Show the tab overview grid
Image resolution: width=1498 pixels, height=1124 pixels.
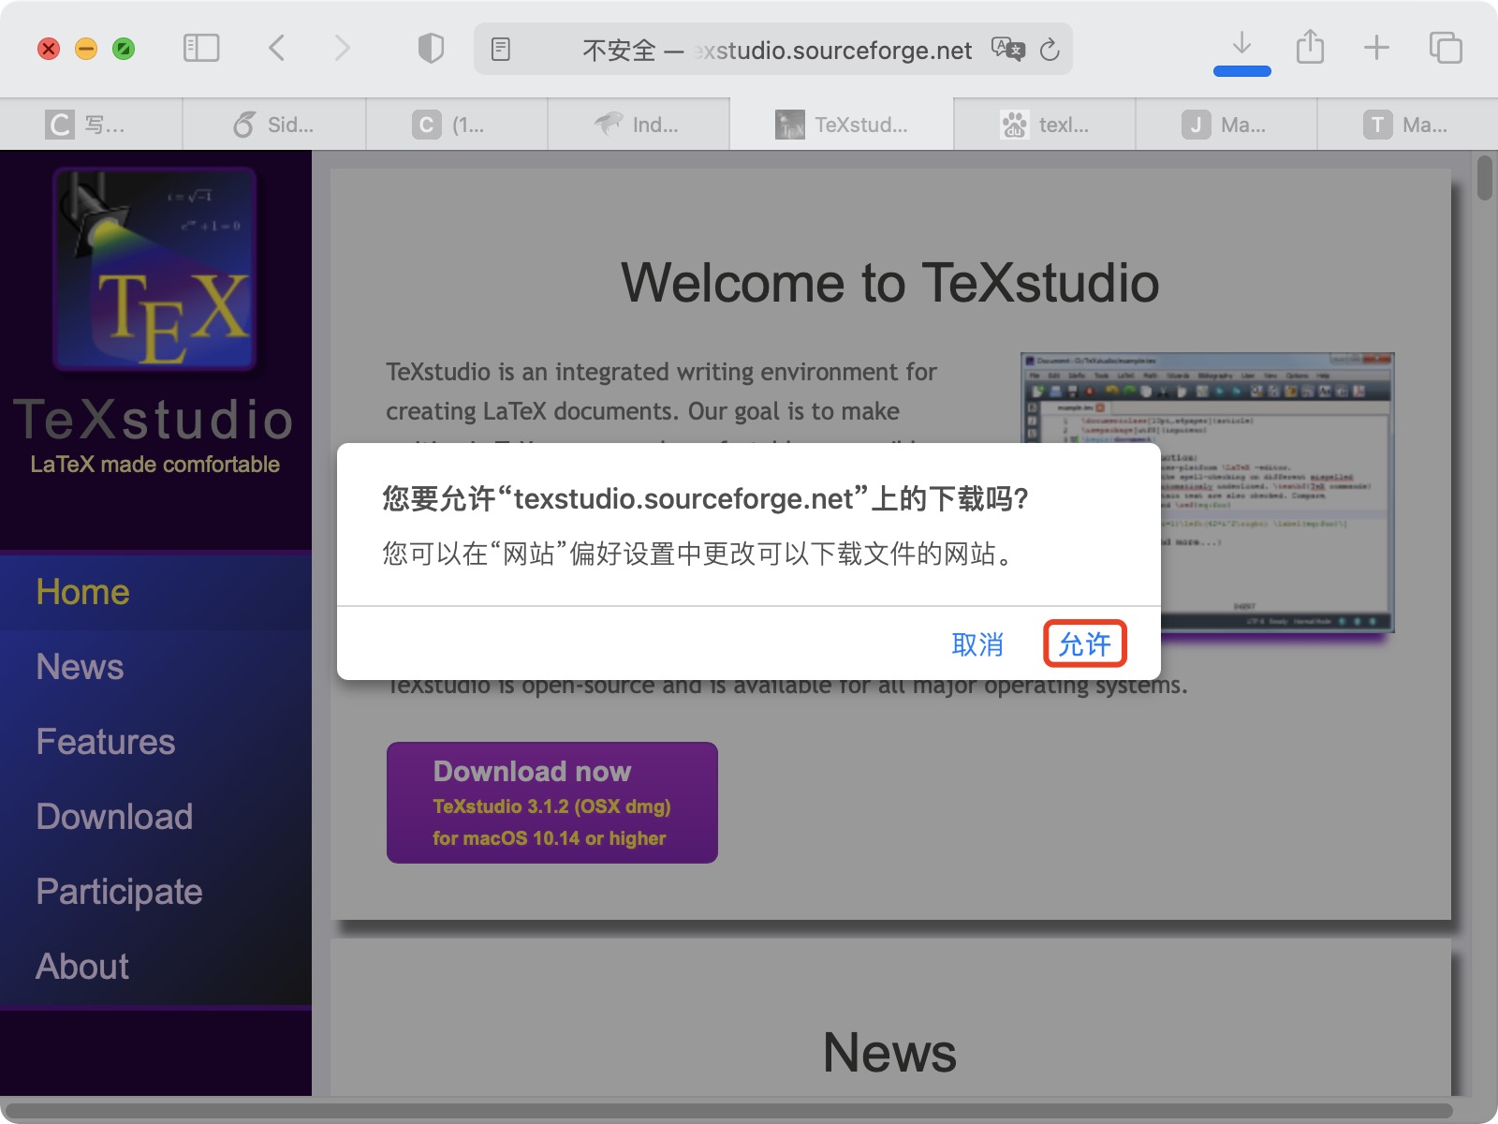(1444, 47)
